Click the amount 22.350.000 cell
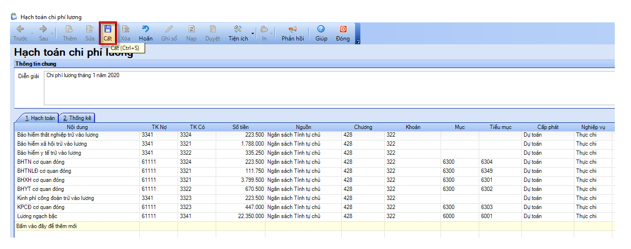631x249 pixels. pos(241,216)
